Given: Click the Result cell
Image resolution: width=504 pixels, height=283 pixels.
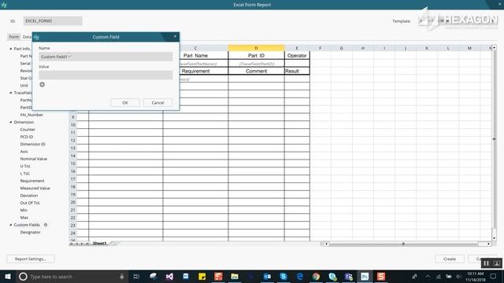Looking at the screenshot, I should (x=297, y=72).
